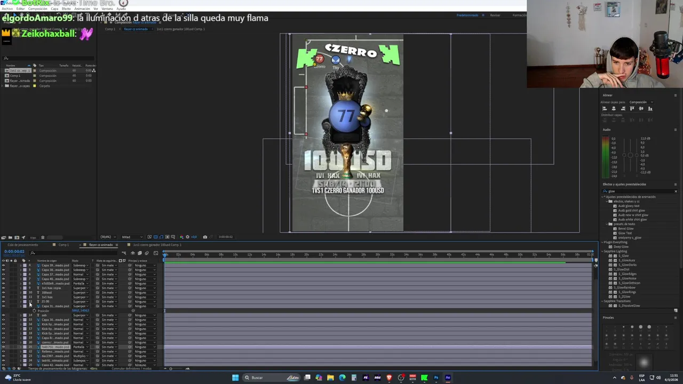Open Alinear capas para Composición dropdown
The image size is (683, 384).
(x=641, y=102)
